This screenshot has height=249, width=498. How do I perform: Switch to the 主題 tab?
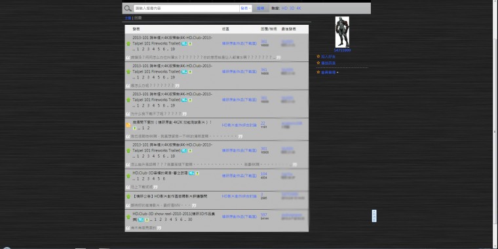click(x=128, y=18)
